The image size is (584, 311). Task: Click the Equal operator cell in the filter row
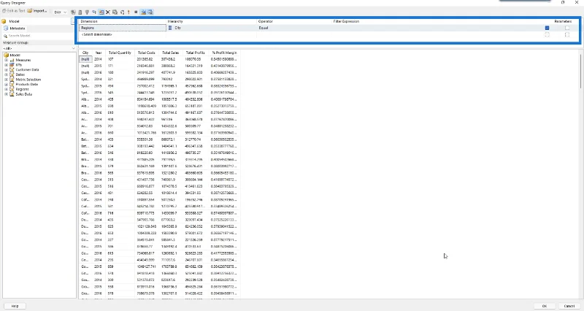(294, 28)
